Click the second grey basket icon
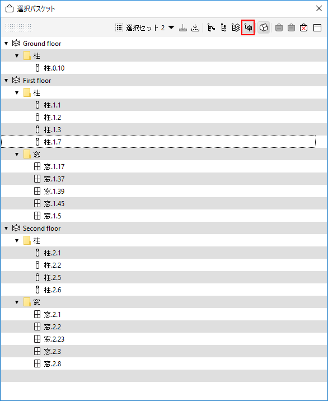328x401 pixels. click(291, 27)
